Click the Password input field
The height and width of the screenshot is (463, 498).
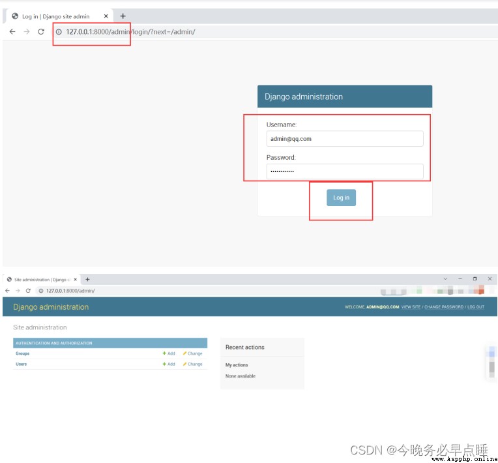coord(345,172)
